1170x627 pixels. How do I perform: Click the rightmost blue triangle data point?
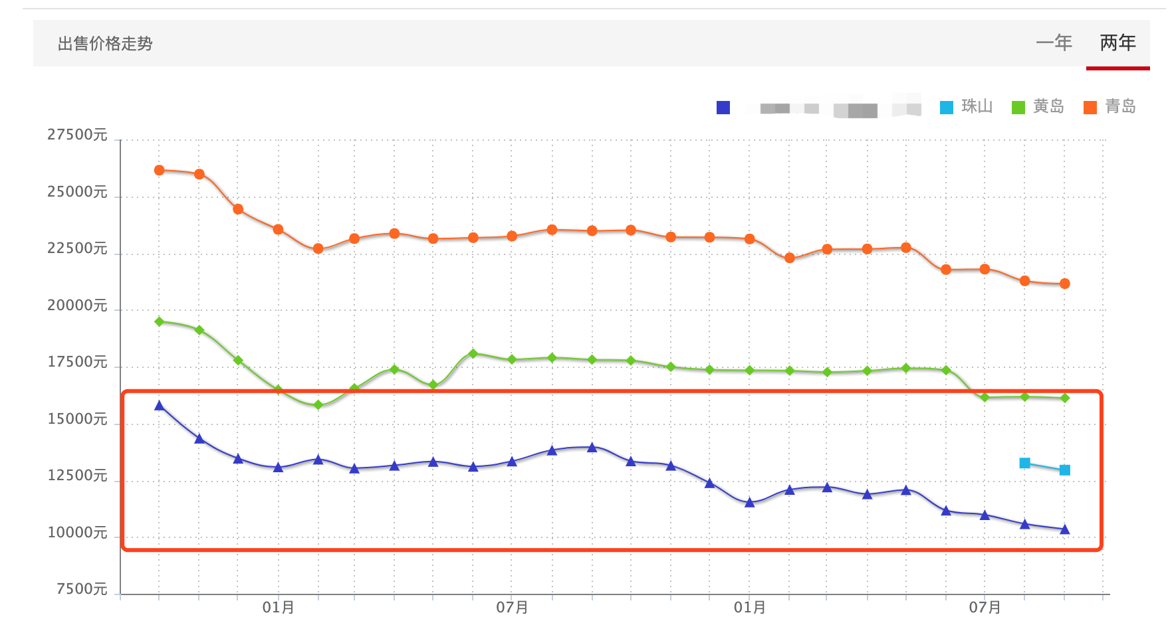(1065, 529)
